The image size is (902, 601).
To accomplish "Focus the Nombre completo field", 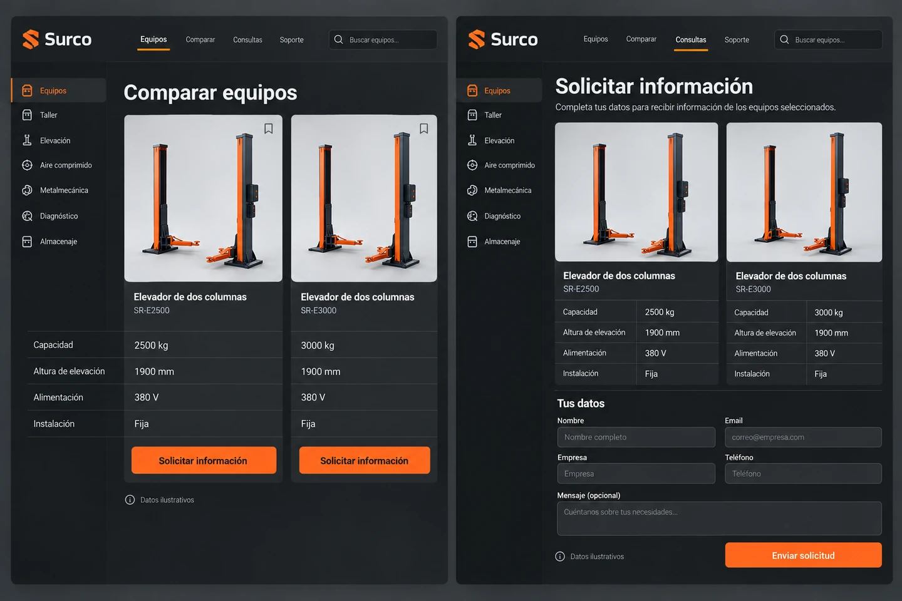I will point(636,437).
